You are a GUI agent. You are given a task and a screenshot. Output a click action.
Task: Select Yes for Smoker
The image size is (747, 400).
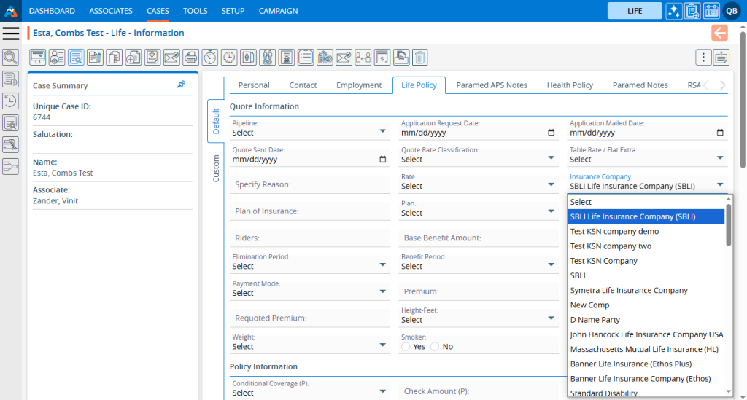[406, 347]
